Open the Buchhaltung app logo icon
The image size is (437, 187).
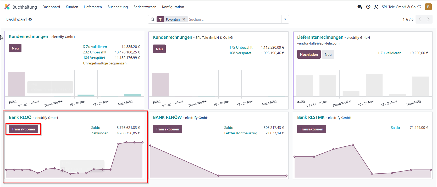click(7, 7)
